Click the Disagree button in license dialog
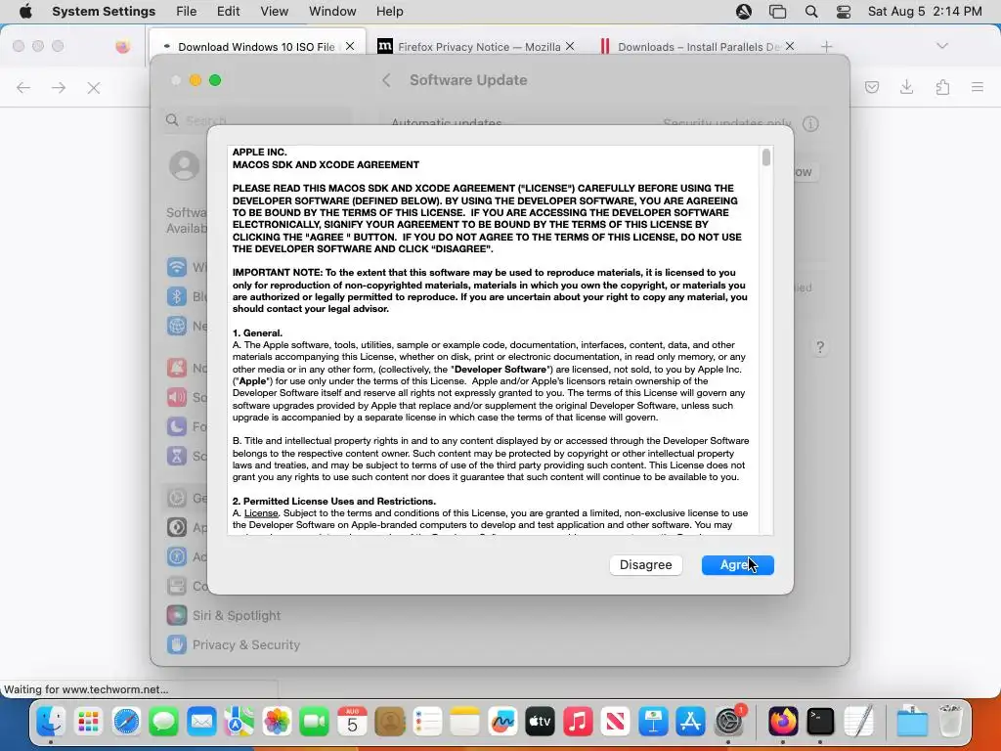Image resolution: width=1001 pixels, height=751 pixels. click(x=645, y=564)
